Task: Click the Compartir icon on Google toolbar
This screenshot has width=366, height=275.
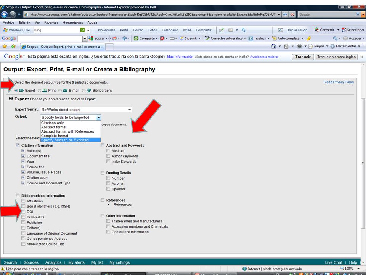Action: (x=136, y=38)
